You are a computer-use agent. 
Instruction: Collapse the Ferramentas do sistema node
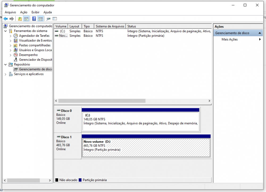click(x=6, y=31)
